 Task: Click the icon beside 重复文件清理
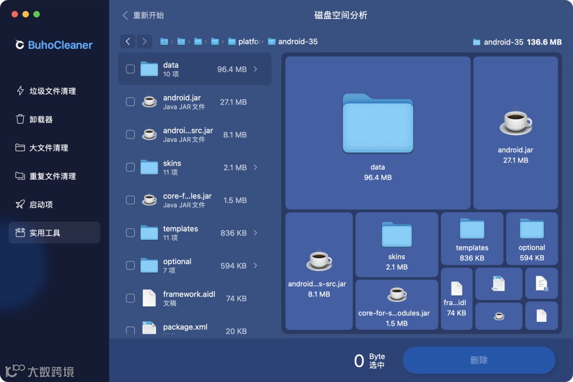click(x=20, y=176)
